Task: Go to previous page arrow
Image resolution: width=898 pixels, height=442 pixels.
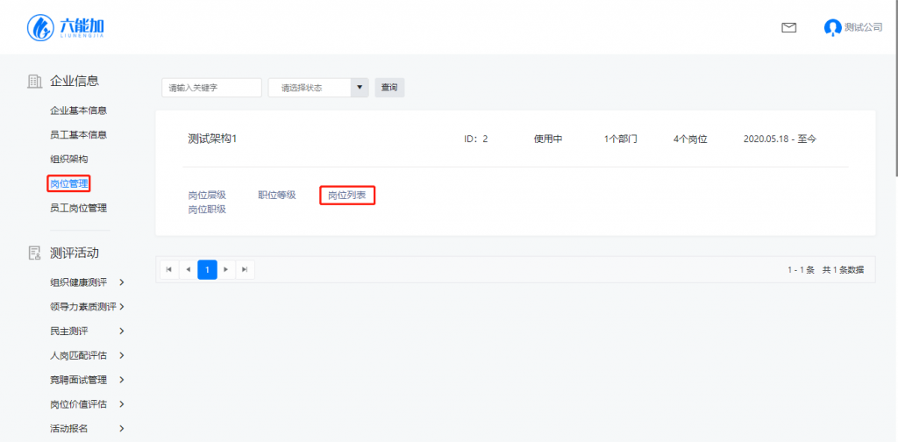Action: [x=188, y=269]
